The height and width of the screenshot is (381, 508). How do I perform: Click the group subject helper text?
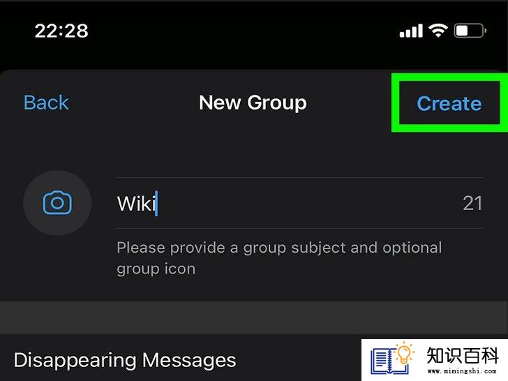click(279, 258)
